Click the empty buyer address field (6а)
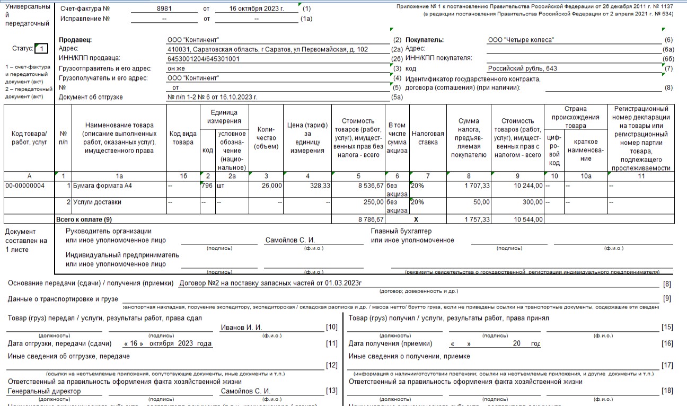Viewport: 687px width, 406px height. (x=574, y=49)
